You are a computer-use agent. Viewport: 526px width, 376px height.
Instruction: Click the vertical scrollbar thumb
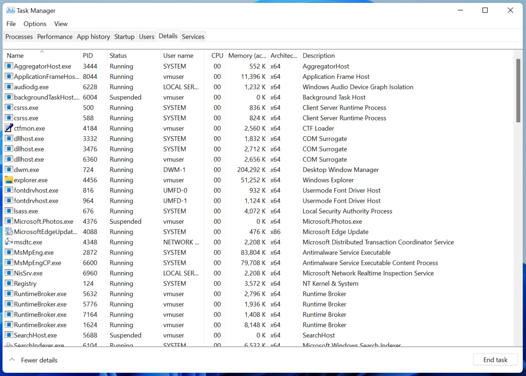(518, 90)
